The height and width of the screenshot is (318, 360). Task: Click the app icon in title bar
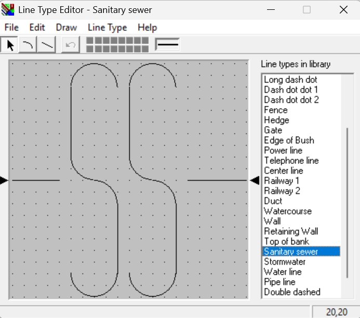pos(8,9)
